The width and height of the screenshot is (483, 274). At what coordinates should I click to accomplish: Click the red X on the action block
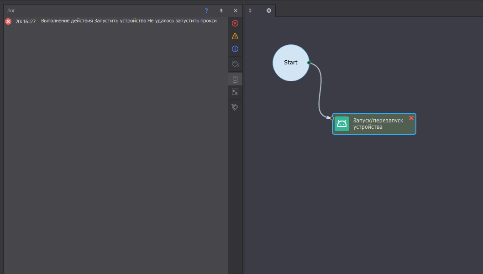411,118
